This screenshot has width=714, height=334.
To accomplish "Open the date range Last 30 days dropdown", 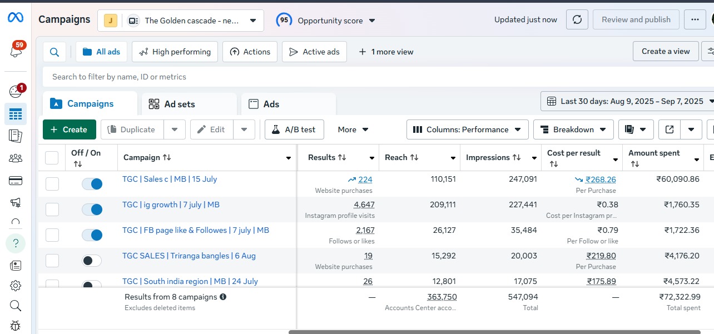I will pyautogui.click(x=627, y=101).
